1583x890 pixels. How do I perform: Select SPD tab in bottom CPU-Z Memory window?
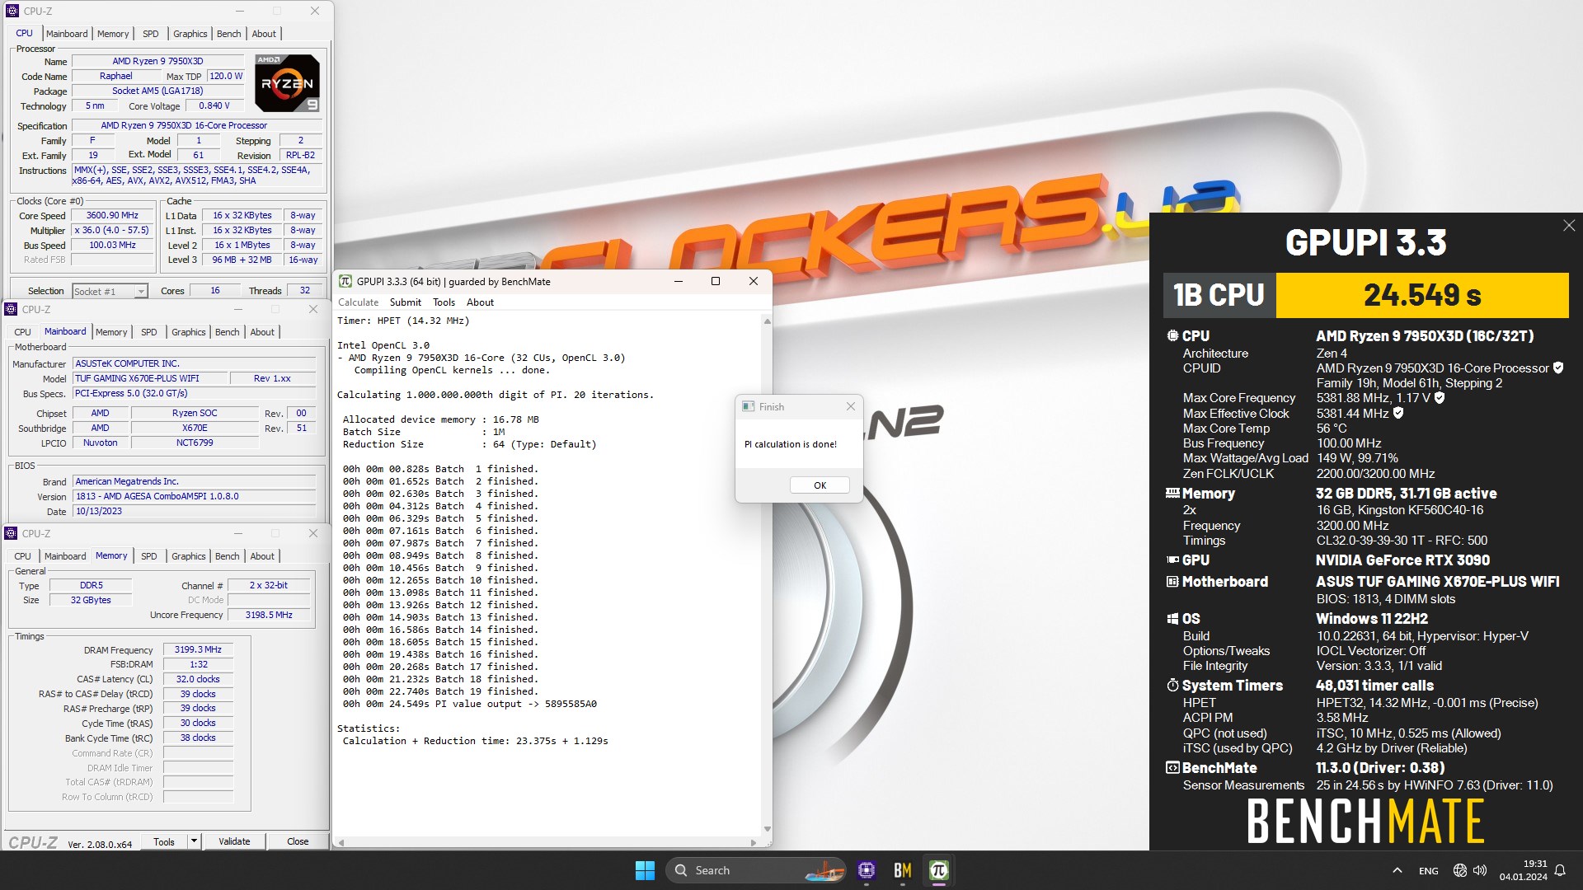148,556
